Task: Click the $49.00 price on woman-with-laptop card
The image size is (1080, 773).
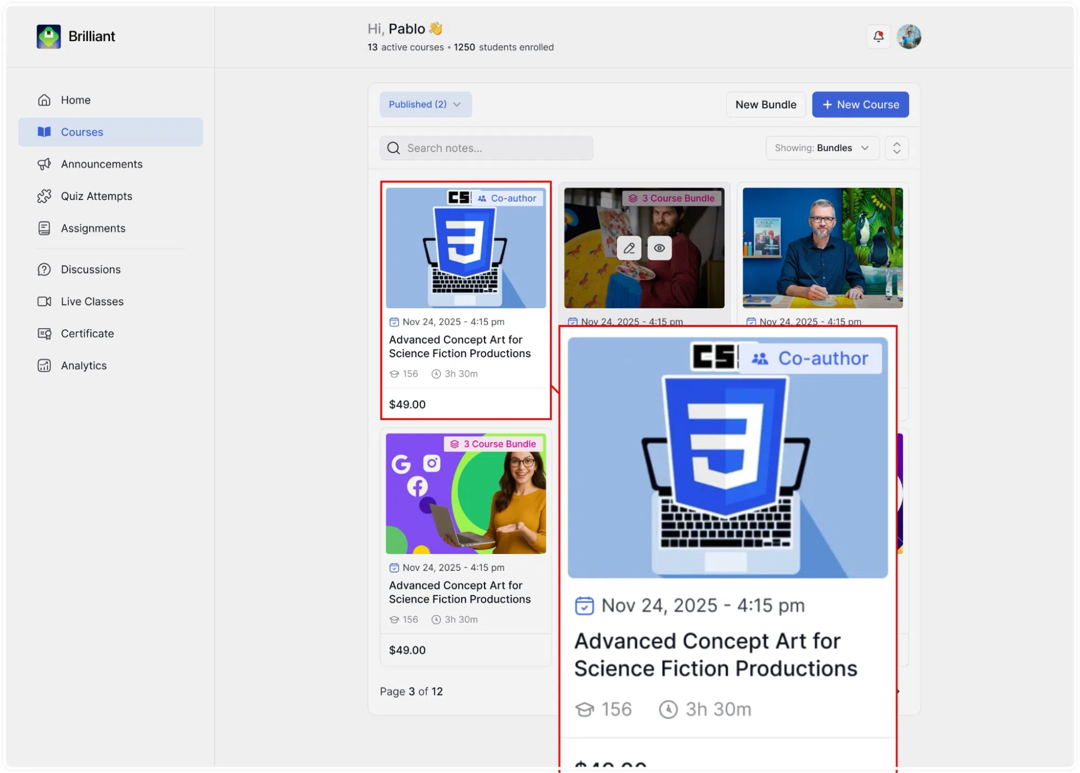Action: 407,650
